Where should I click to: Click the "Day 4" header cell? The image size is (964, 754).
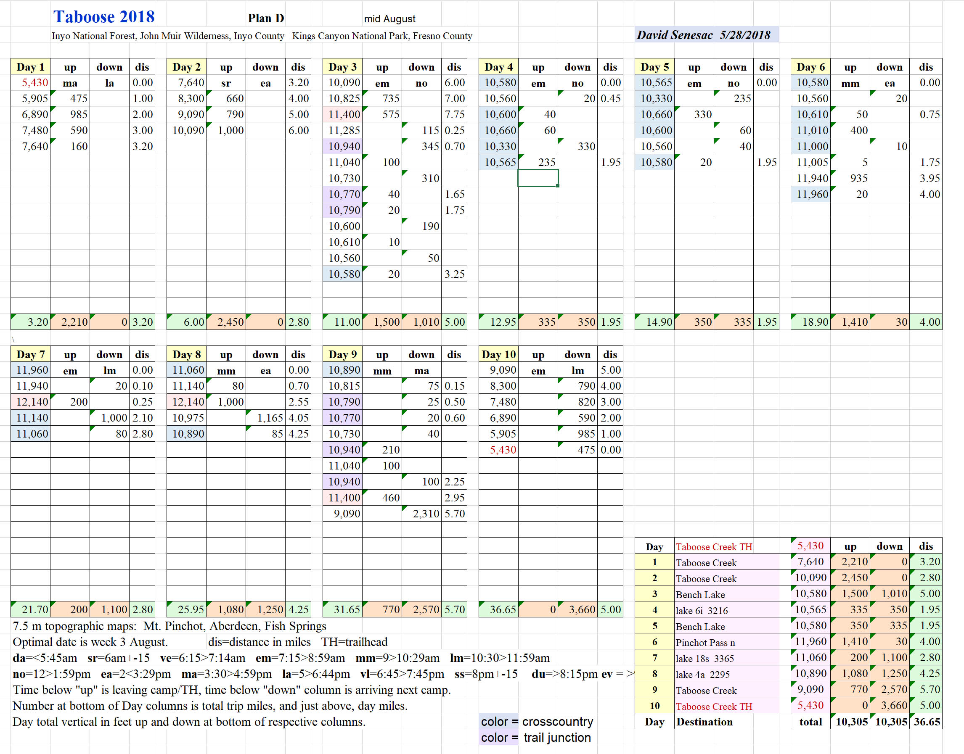[x=498, y=67]
